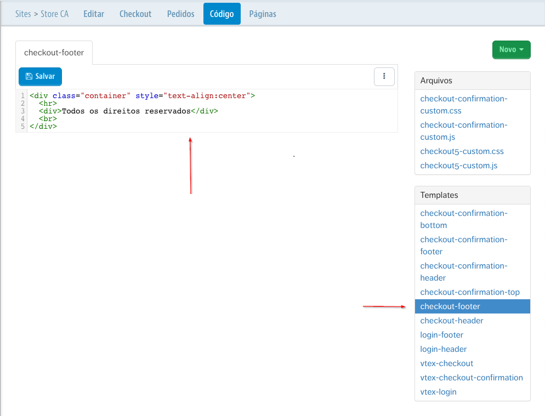Open the Páginas section

pyautogui.click(x=262, y=13)
